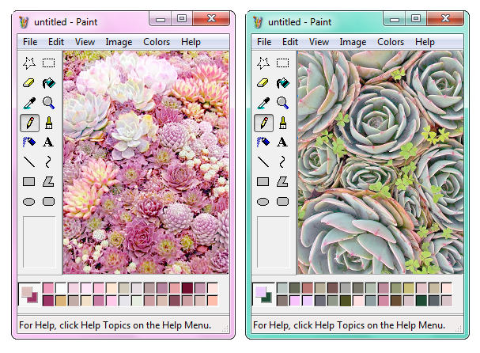The height and width of the screenshot is (353, 480).
Task: Open File menu in pink Paint window
Action: (30, 42)
